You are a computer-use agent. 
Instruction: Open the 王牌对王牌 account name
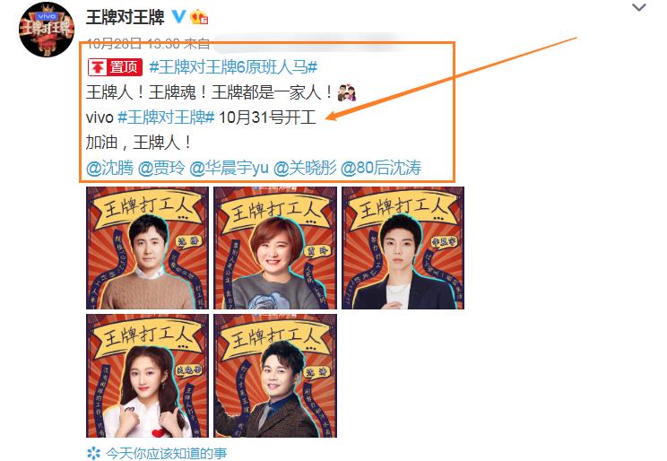[126, 17]
